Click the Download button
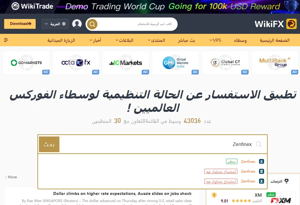This screenshot has width=300, height=205. [x=20, y=24]
